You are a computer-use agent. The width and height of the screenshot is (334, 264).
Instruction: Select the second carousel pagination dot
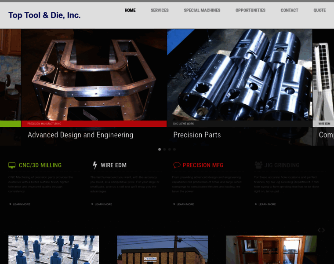pyautogui.click(x=164, y=149)
